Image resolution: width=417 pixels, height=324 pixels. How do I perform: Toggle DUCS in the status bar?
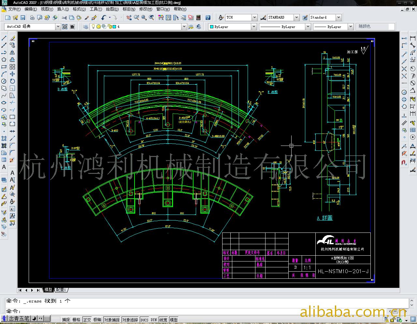point(144,320)
